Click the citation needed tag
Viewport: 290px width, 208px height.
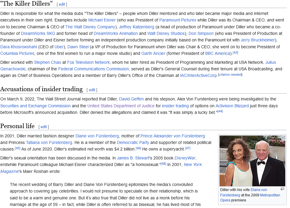click(230, 74)
